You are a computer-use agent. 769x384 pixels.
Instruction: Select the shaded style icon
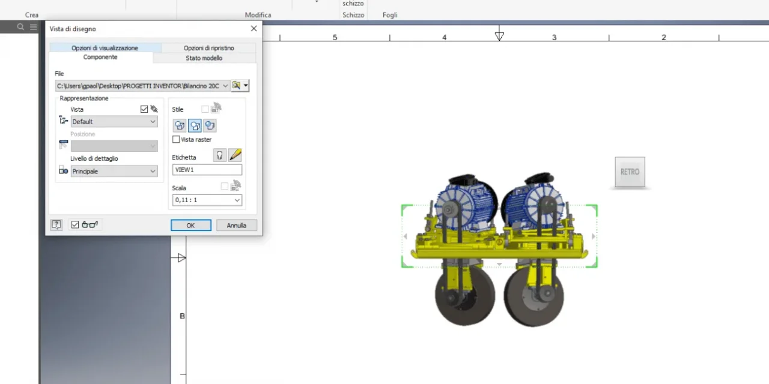[x=210, y=125]
